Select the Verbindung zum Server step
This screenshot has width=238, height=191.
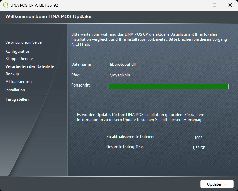click(x=24, y=42)
